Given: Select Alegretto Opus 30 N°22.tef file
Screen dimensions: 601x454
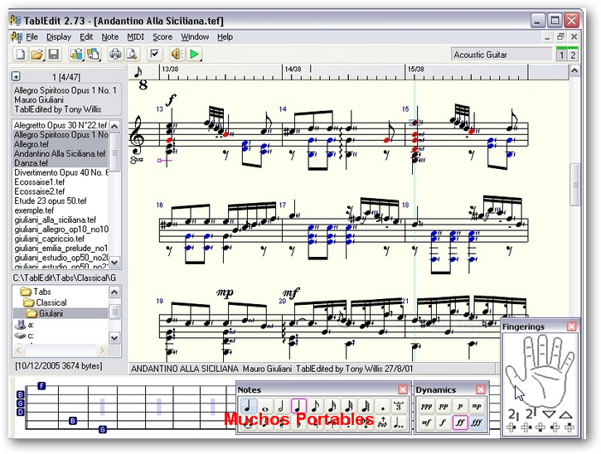Looking at the screenshot, I should tap(61, 125).
